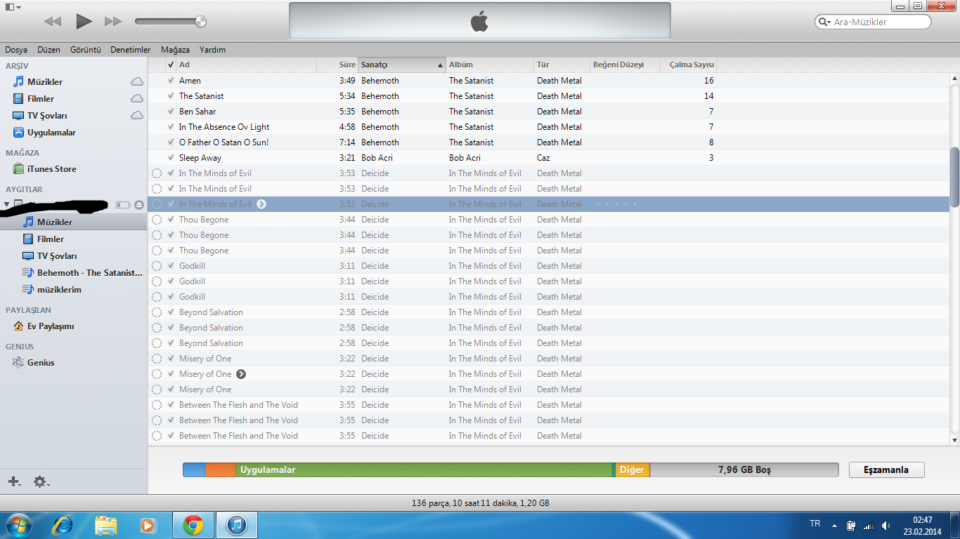Screen dimensions: 960x539
Task: Open Windows Explorer folder on taskbar
Action: (106, 525)
